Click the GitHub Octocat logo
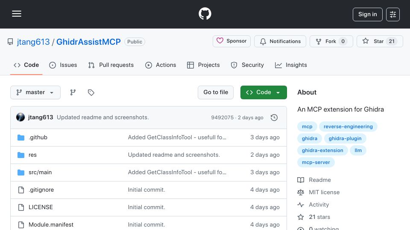Image resolution: width=410 pixels, height=230 pixels. coord(205,14)
